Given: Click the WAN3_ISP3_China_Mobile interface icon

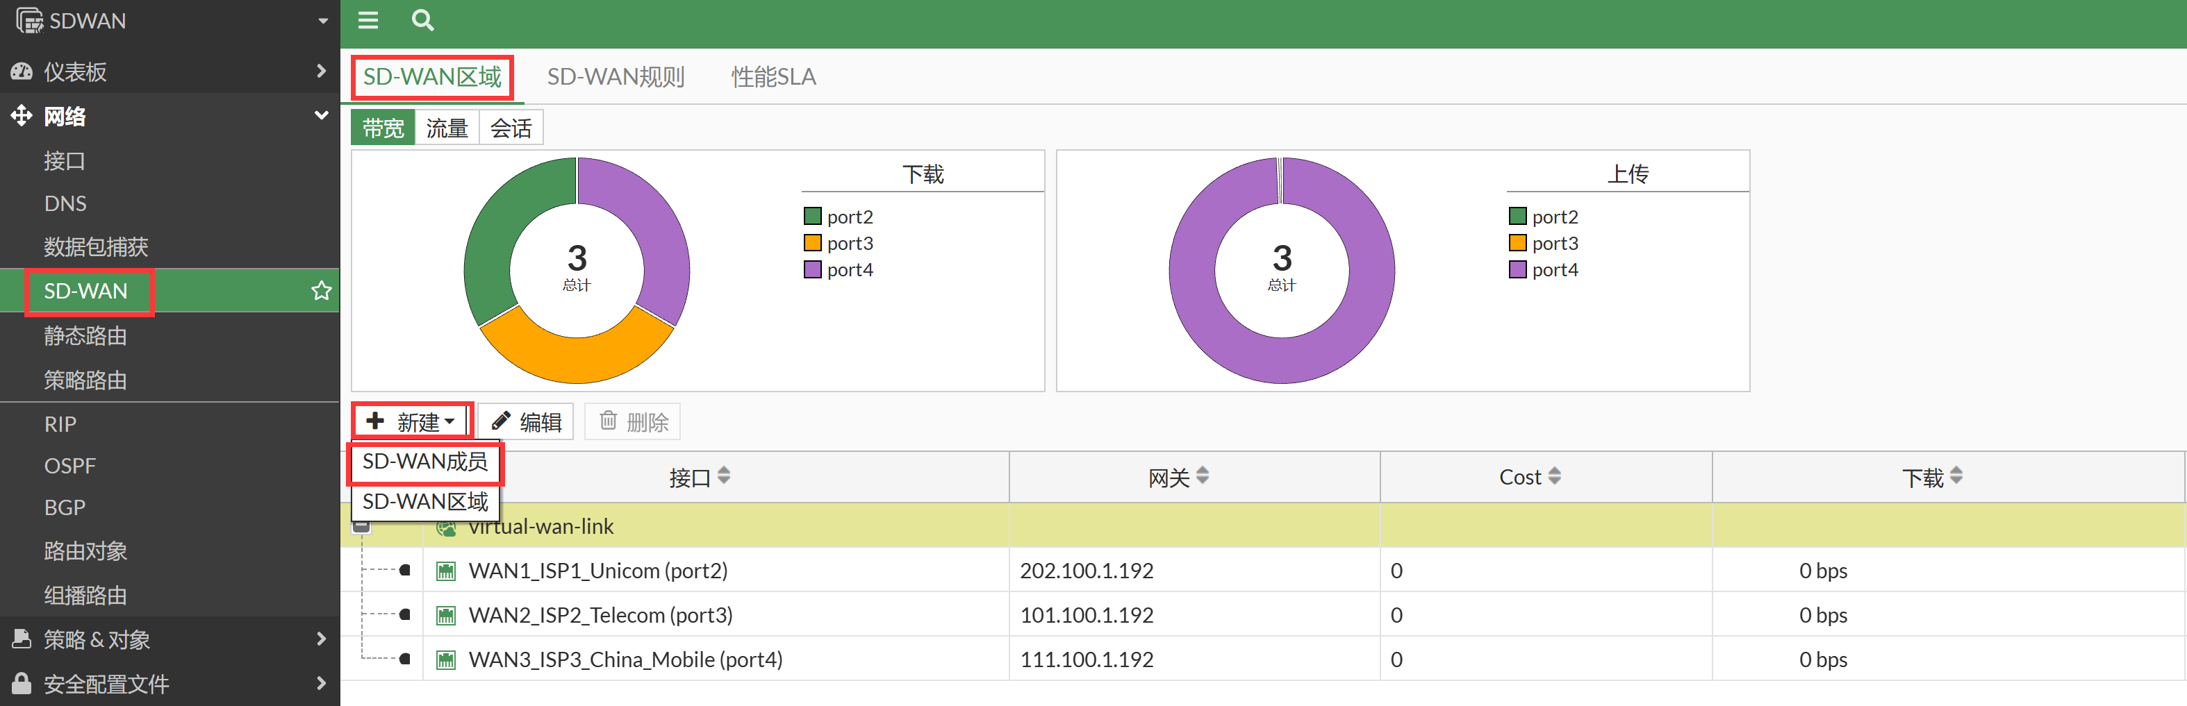Looking at the screenshot, I should coord(446,659).
